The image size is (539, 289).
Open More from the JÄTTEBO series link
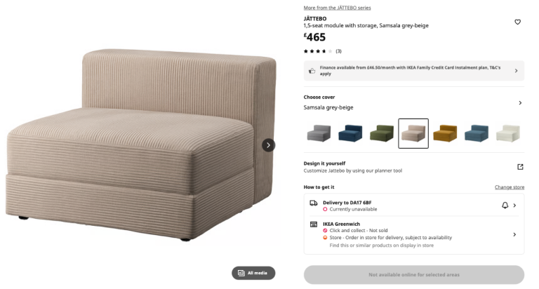click(337, 8)
